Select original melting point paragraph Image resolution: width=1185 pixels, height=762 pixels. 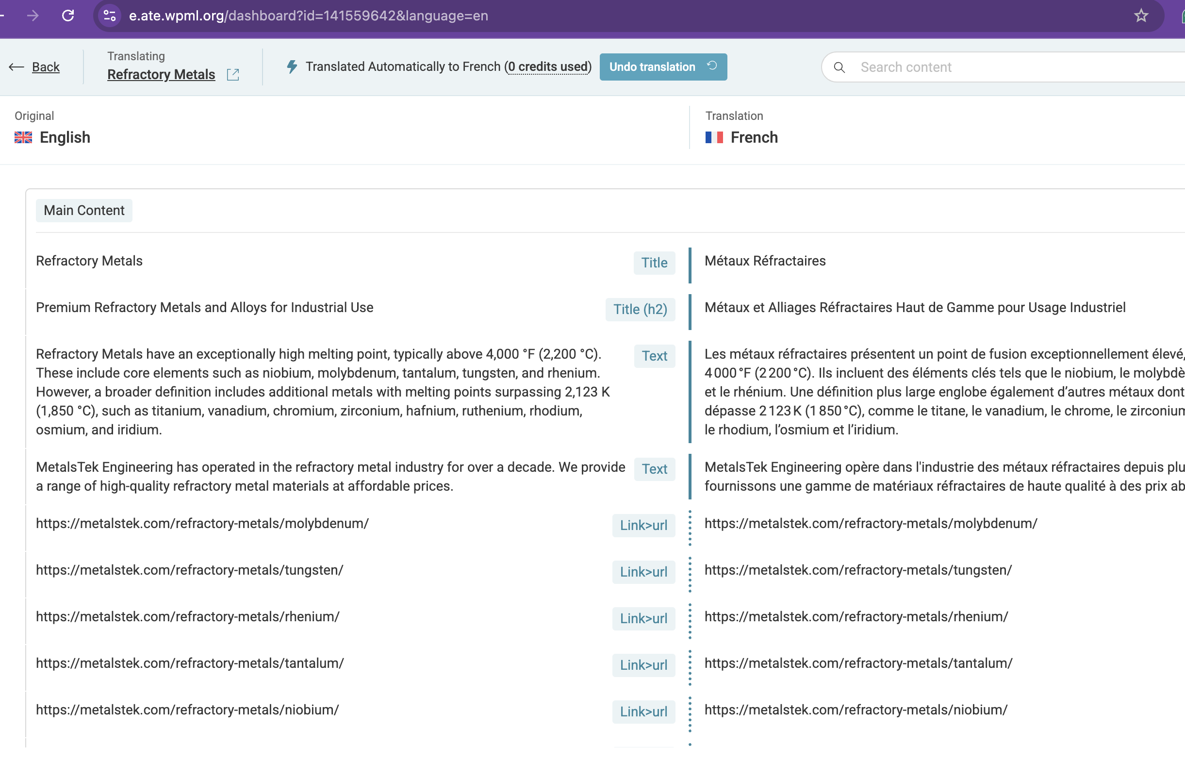tap(324, 392)
